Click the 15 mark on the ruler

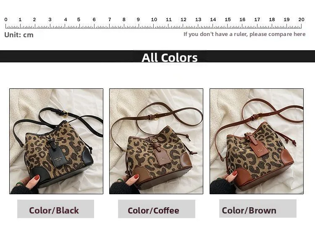point(228,20)
